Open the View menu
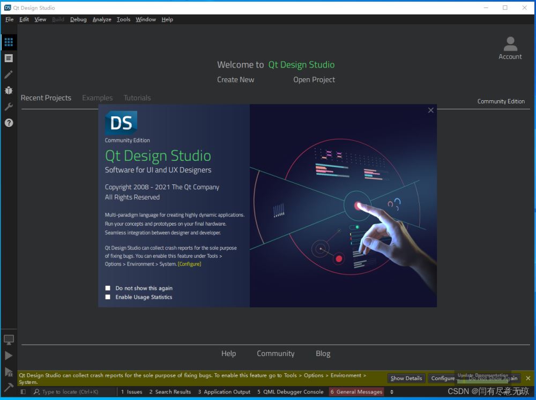Viewport: 536px width, 400px height. pos(40,19)
